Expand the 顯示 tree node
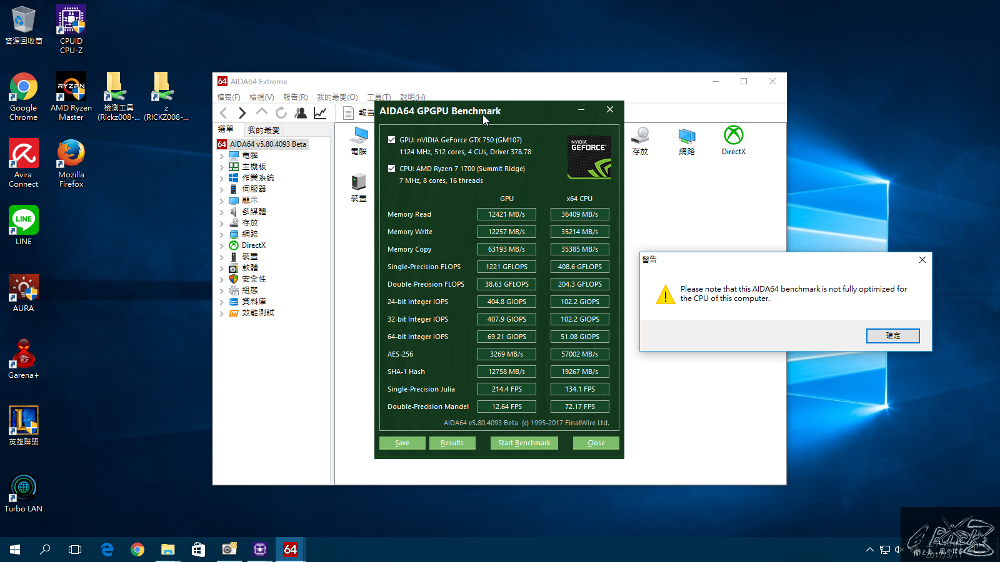This screenshot has height=562, width=1000. click(x=222, y=200)
